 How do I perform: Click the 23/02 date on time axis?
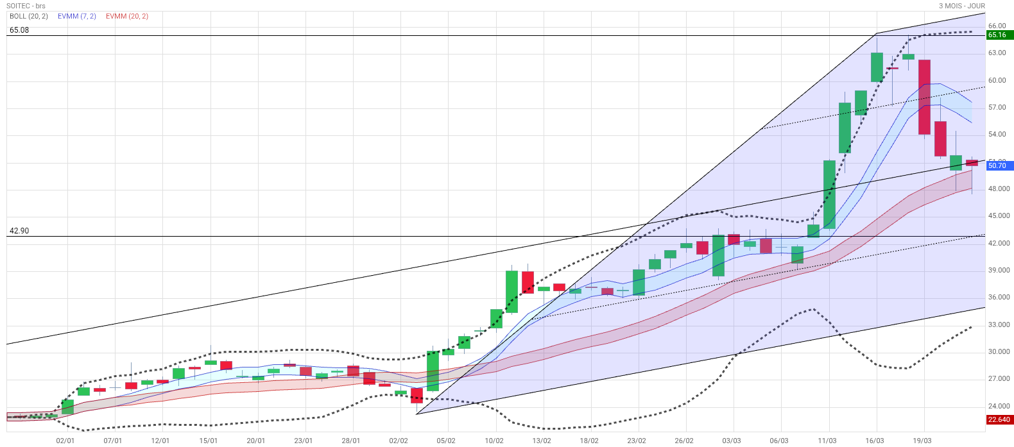click(x=637, y=441)
